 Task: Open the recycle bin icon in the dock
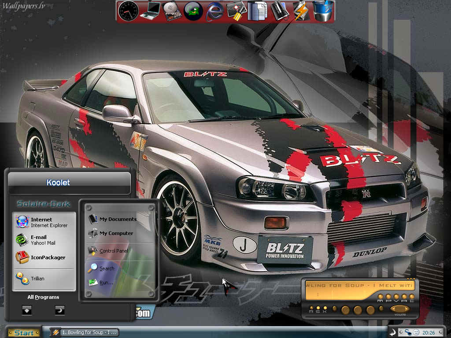(323, 11)
